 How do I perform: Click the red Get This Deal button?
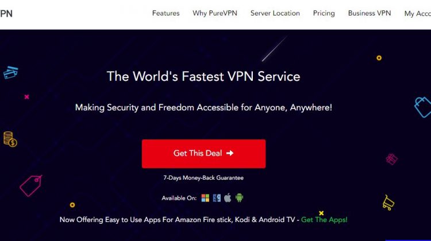click(x=203, y=154)
